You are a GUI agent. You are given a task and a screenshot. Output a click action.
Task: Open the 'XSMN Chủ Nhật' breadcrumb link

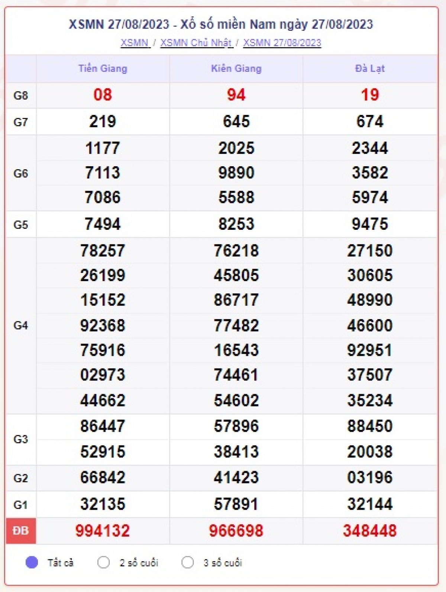pyautogui.click(x=196, y=43)
